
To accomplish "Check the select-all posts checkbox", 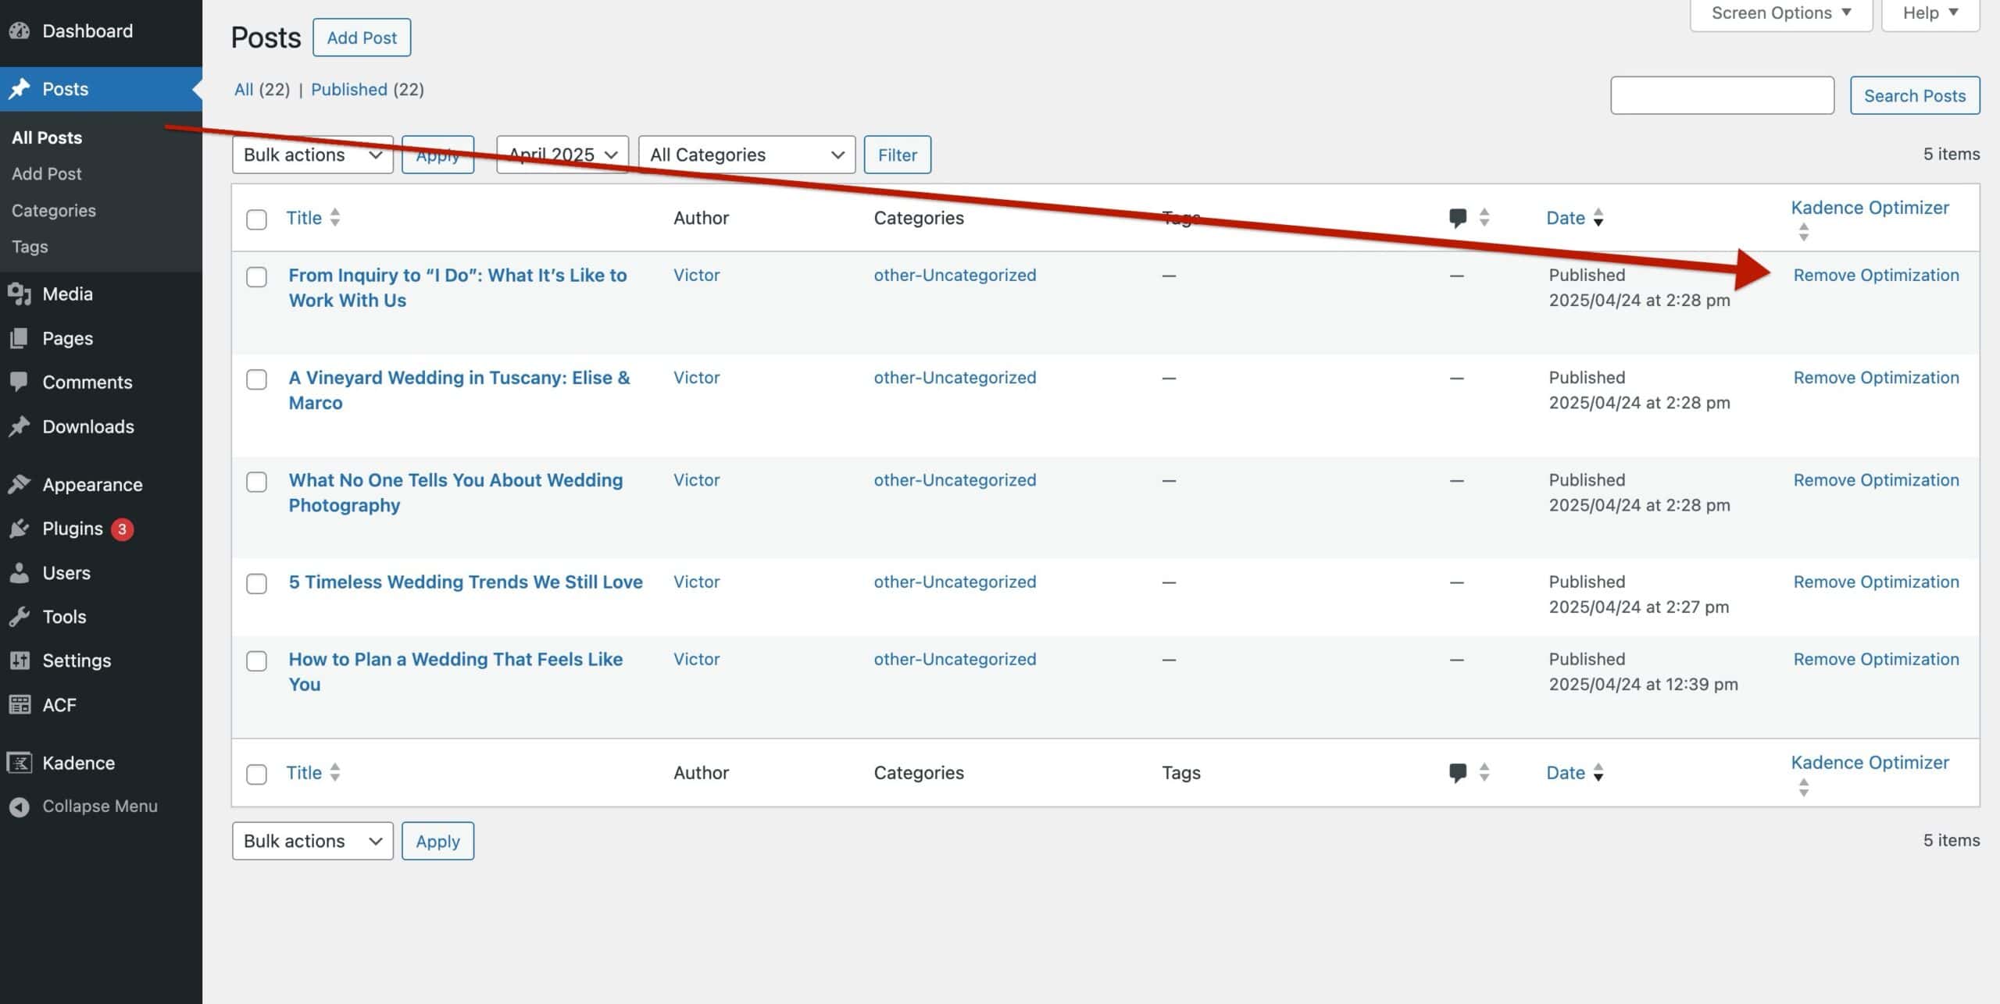I will [x=256, y=219].
